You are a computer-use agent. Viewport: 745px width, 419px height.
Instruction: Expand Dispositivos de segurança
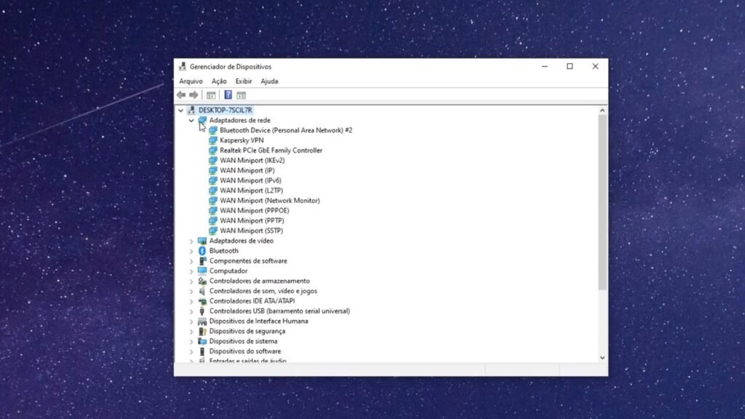pos(191,331)
